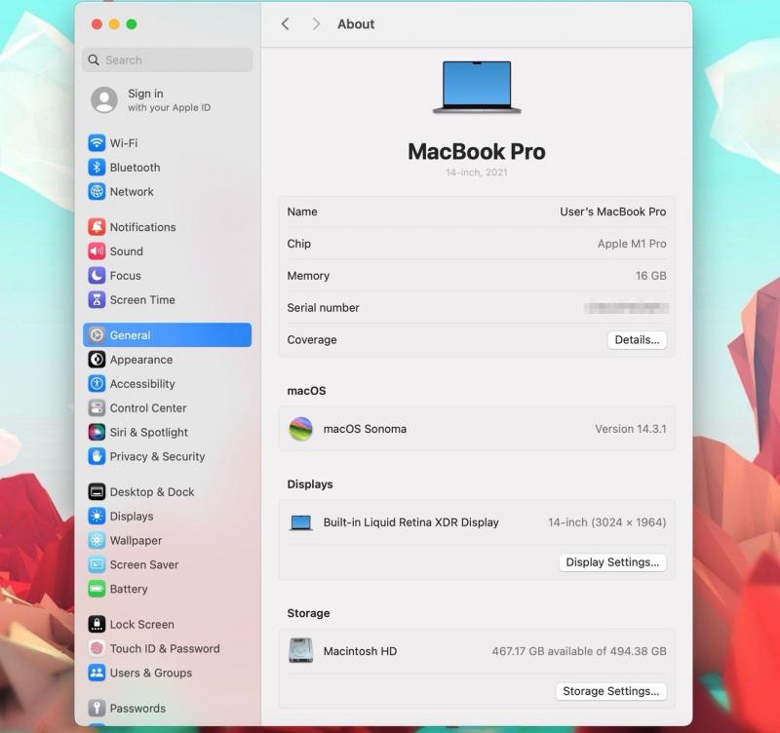
Task: Click the 14-inch (3024 × 1964) resolution text
Action: 606,522
